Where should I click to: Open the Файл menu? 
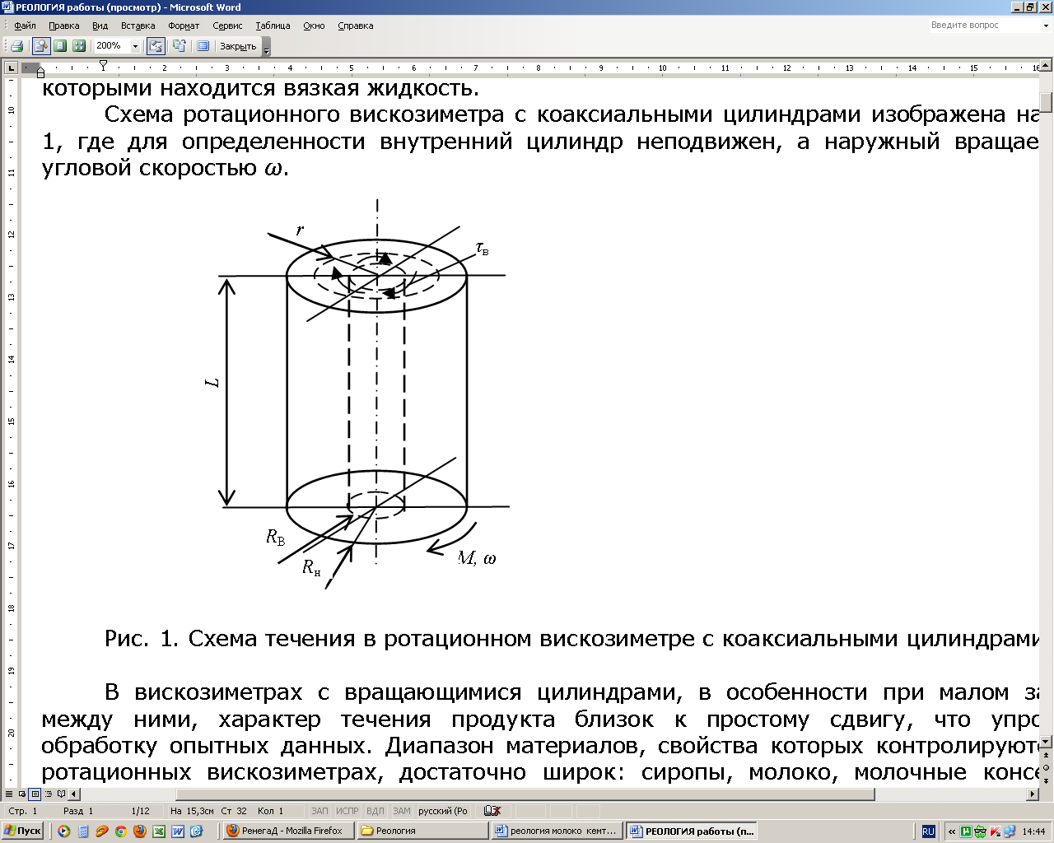pyautogui.click(x=25, y=26)
